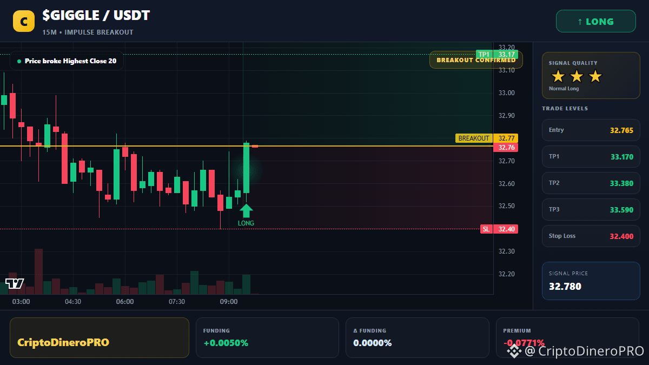Click the first signal quality star
Screen dimensions: 649x365
point(558,76)
